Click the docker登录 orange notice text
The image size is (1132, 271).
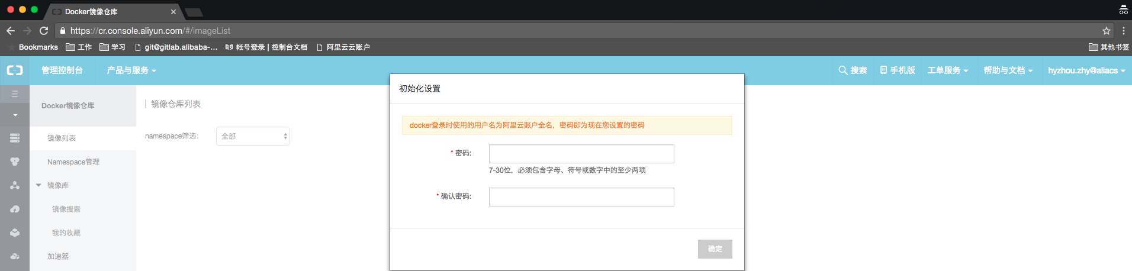(x=527, y=125)
